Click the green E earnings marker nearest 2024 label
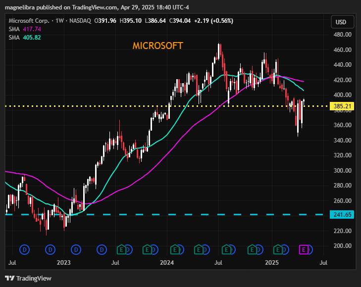 point(175,249)
